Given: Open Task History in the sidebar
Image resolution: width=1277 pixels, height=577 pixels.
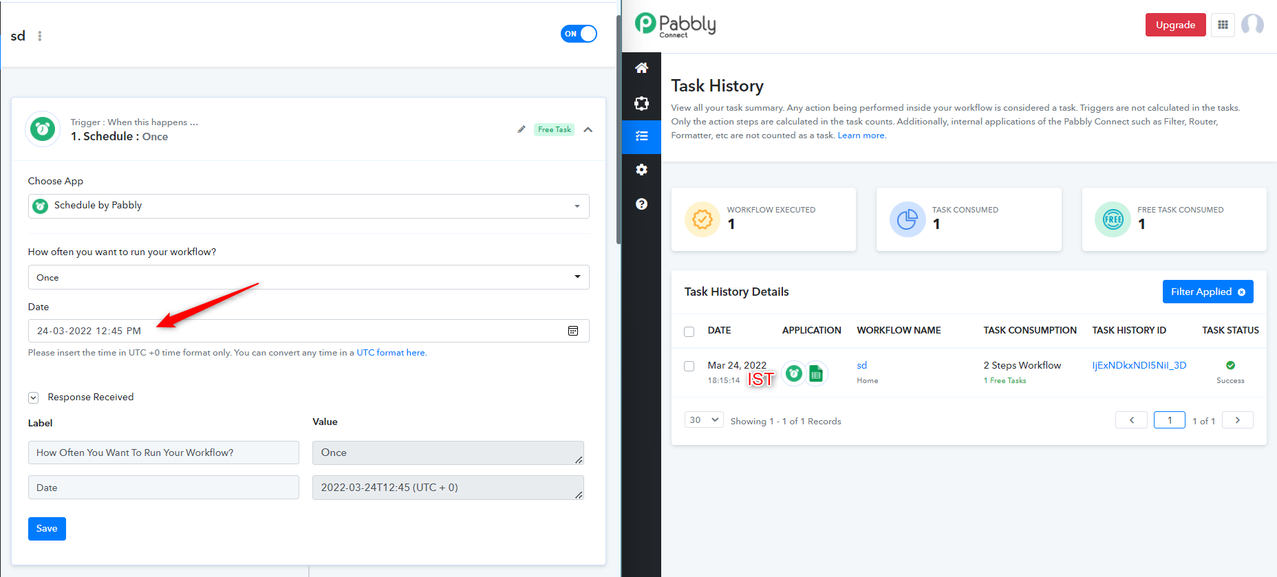Looking at the screenshot, I should tap(641, 136).
